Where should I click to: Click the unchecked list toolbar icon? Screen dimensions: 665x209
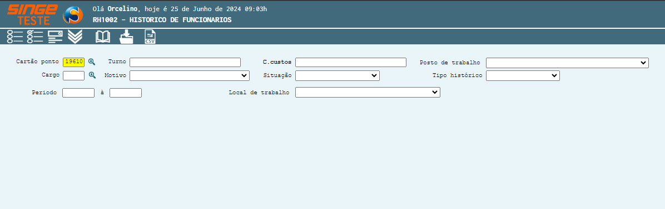15,37
